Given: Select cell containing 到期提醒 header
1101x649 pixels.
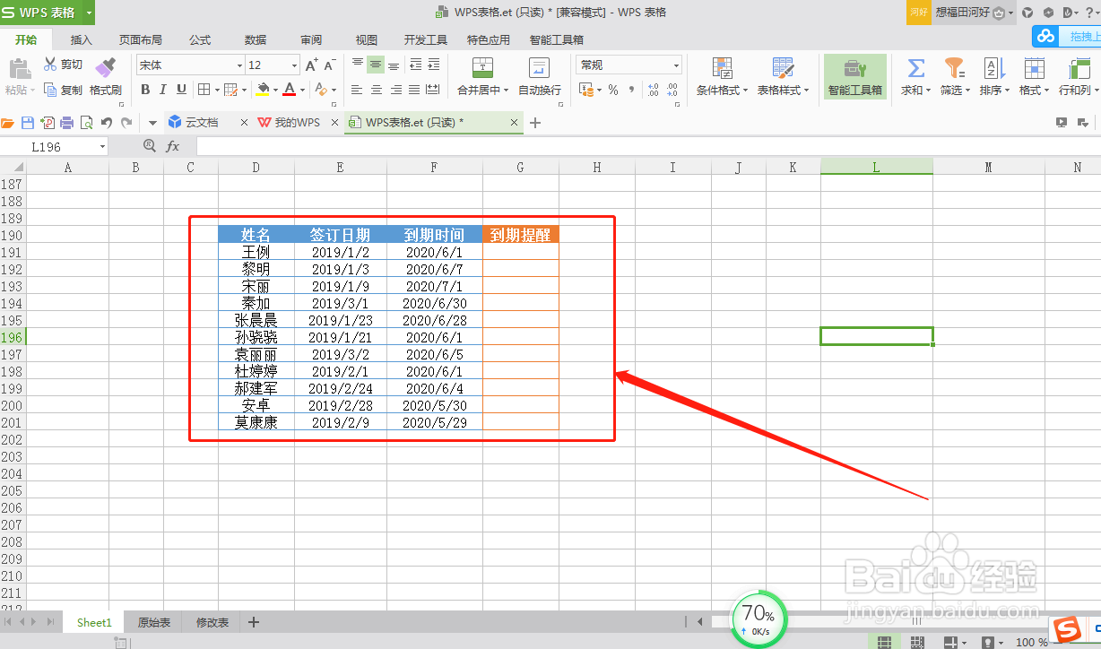Looking at the screenshot, I should coord(521,235).
